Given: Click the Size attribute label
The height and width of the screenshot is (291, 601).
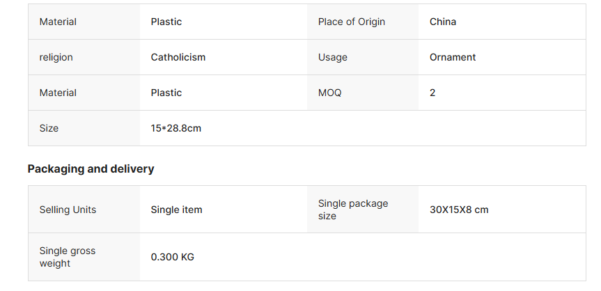Looking at the screenshot, I should click(x=49, y=128).
